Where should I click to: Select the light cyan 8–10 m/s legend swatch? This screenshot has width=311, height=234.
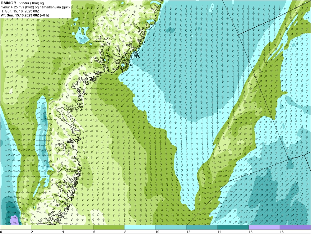(x=140, y=227)
